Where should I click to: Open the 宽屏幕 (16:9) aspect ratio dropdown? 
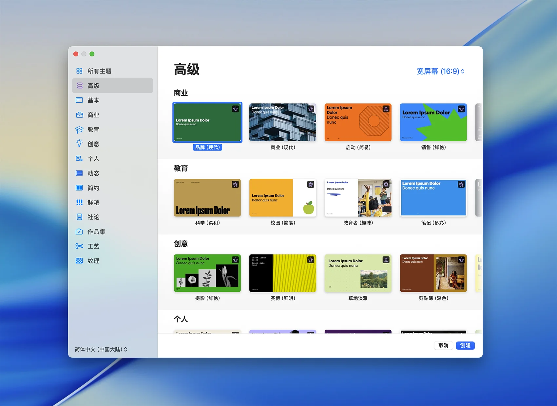coord(440,71)
